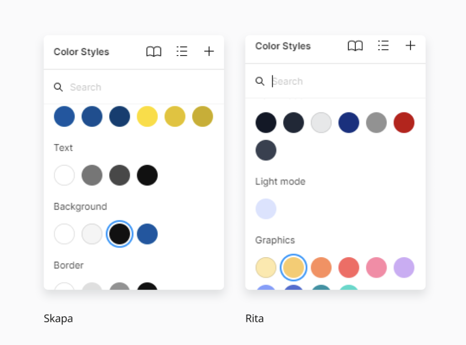The image size is (466, 345).
Task: Select the Light mode pale blue swatch
Action: pyautogui.click(x=266, y=209)
